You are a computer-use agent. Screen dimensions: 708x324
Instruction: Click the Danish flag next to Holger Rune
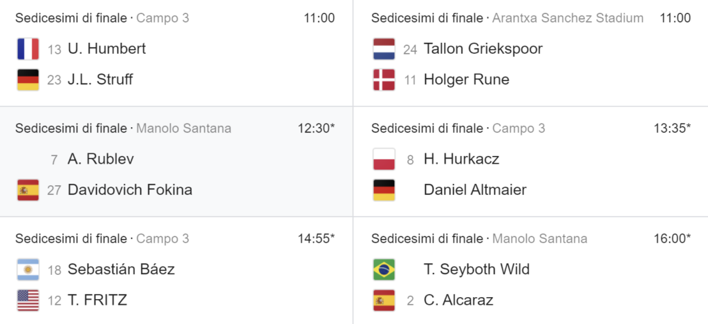384,80
